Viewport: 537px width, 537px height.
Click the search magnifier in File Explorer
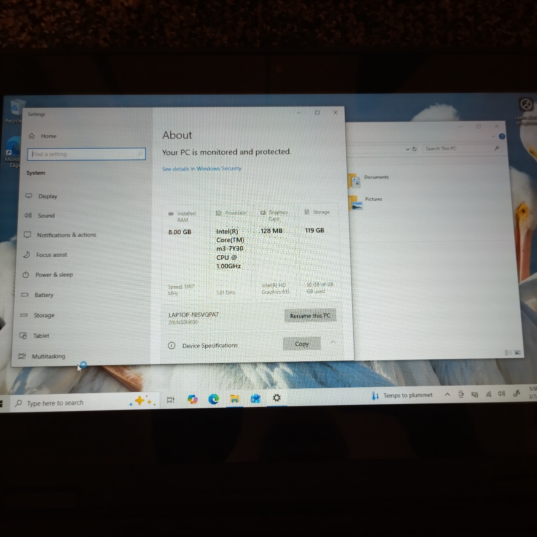[497, 148]
